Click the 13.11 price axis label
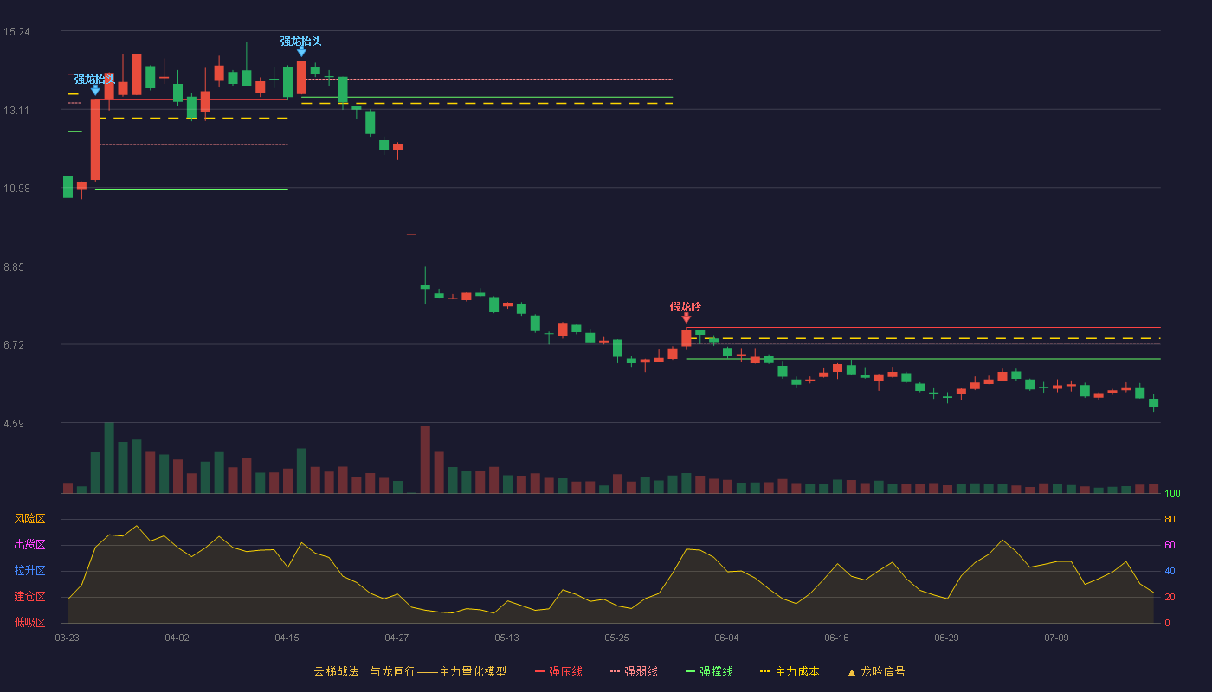 click(16, 110)
